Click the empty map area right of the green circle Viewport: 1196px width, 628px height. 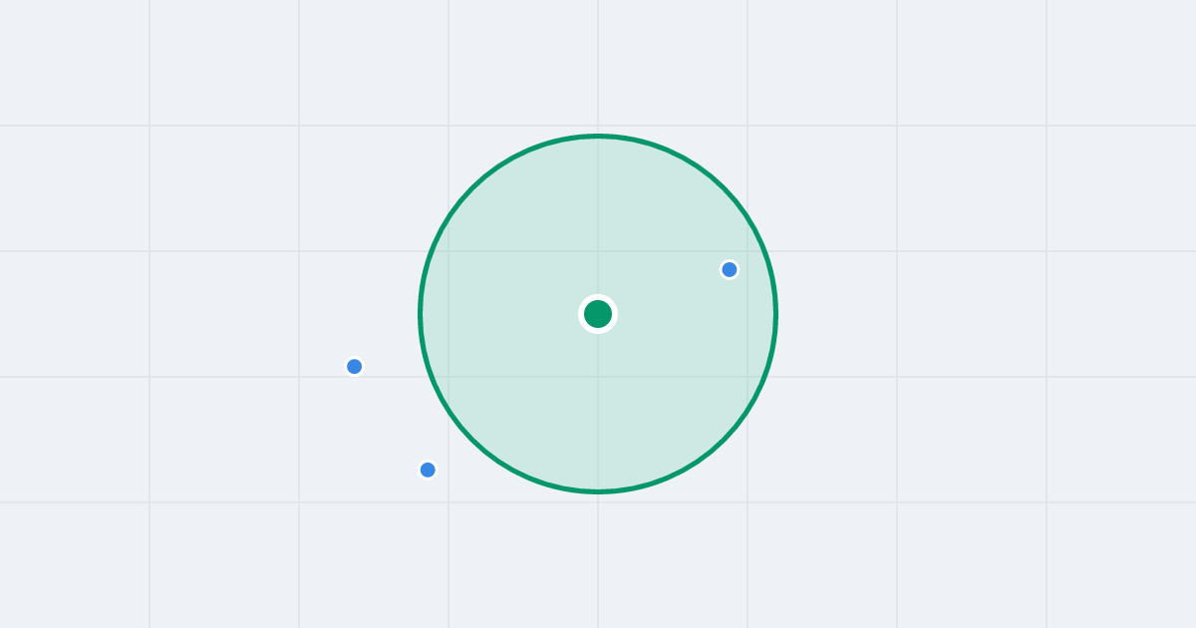click(972, 314)
